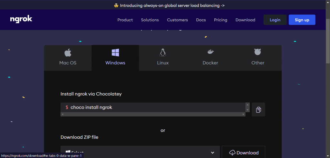Open the architecture Select dropdown
The image size is (330, 158).
(x=140, y=152)
